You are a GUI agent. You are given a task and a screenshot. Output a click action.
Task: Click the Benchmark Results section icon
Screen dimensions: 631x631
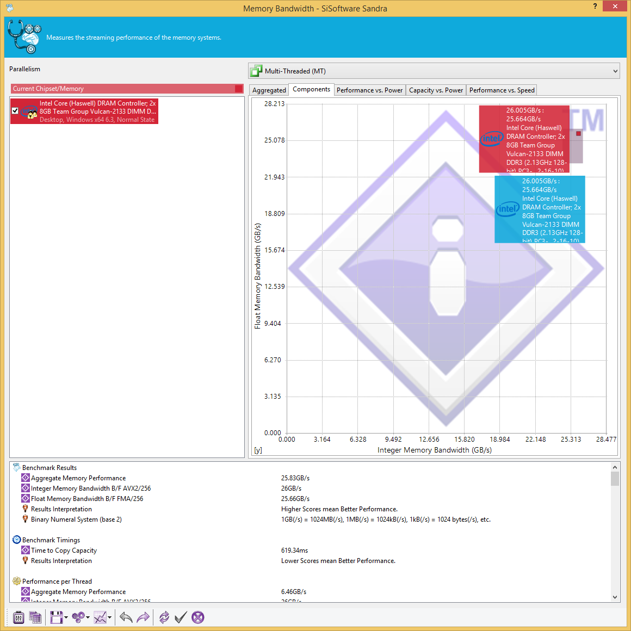coord(16,467)
